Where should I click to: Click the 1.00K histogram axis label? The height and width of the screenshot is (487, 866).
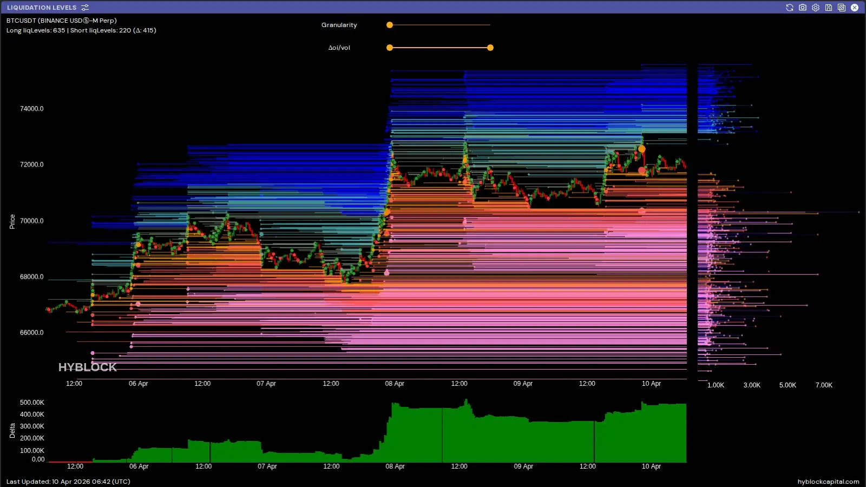(716, 385)
